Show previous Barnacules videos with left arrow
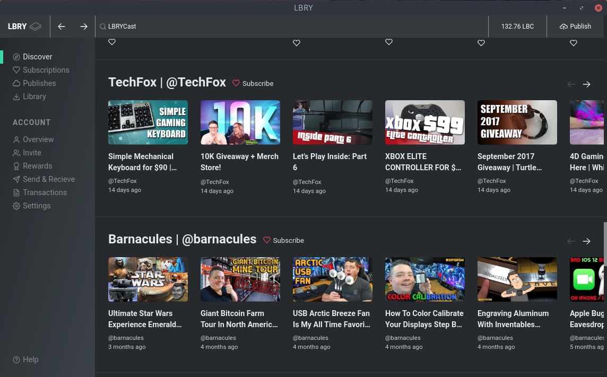Screen dimensions: 607x377 click(571, 241)
